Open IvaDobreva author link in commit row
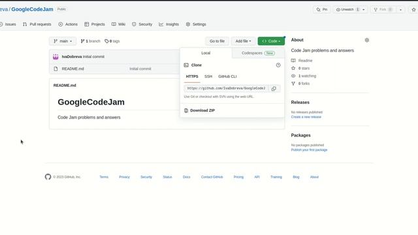This screenshot has height=235, width=418. (x=72, y=57)
